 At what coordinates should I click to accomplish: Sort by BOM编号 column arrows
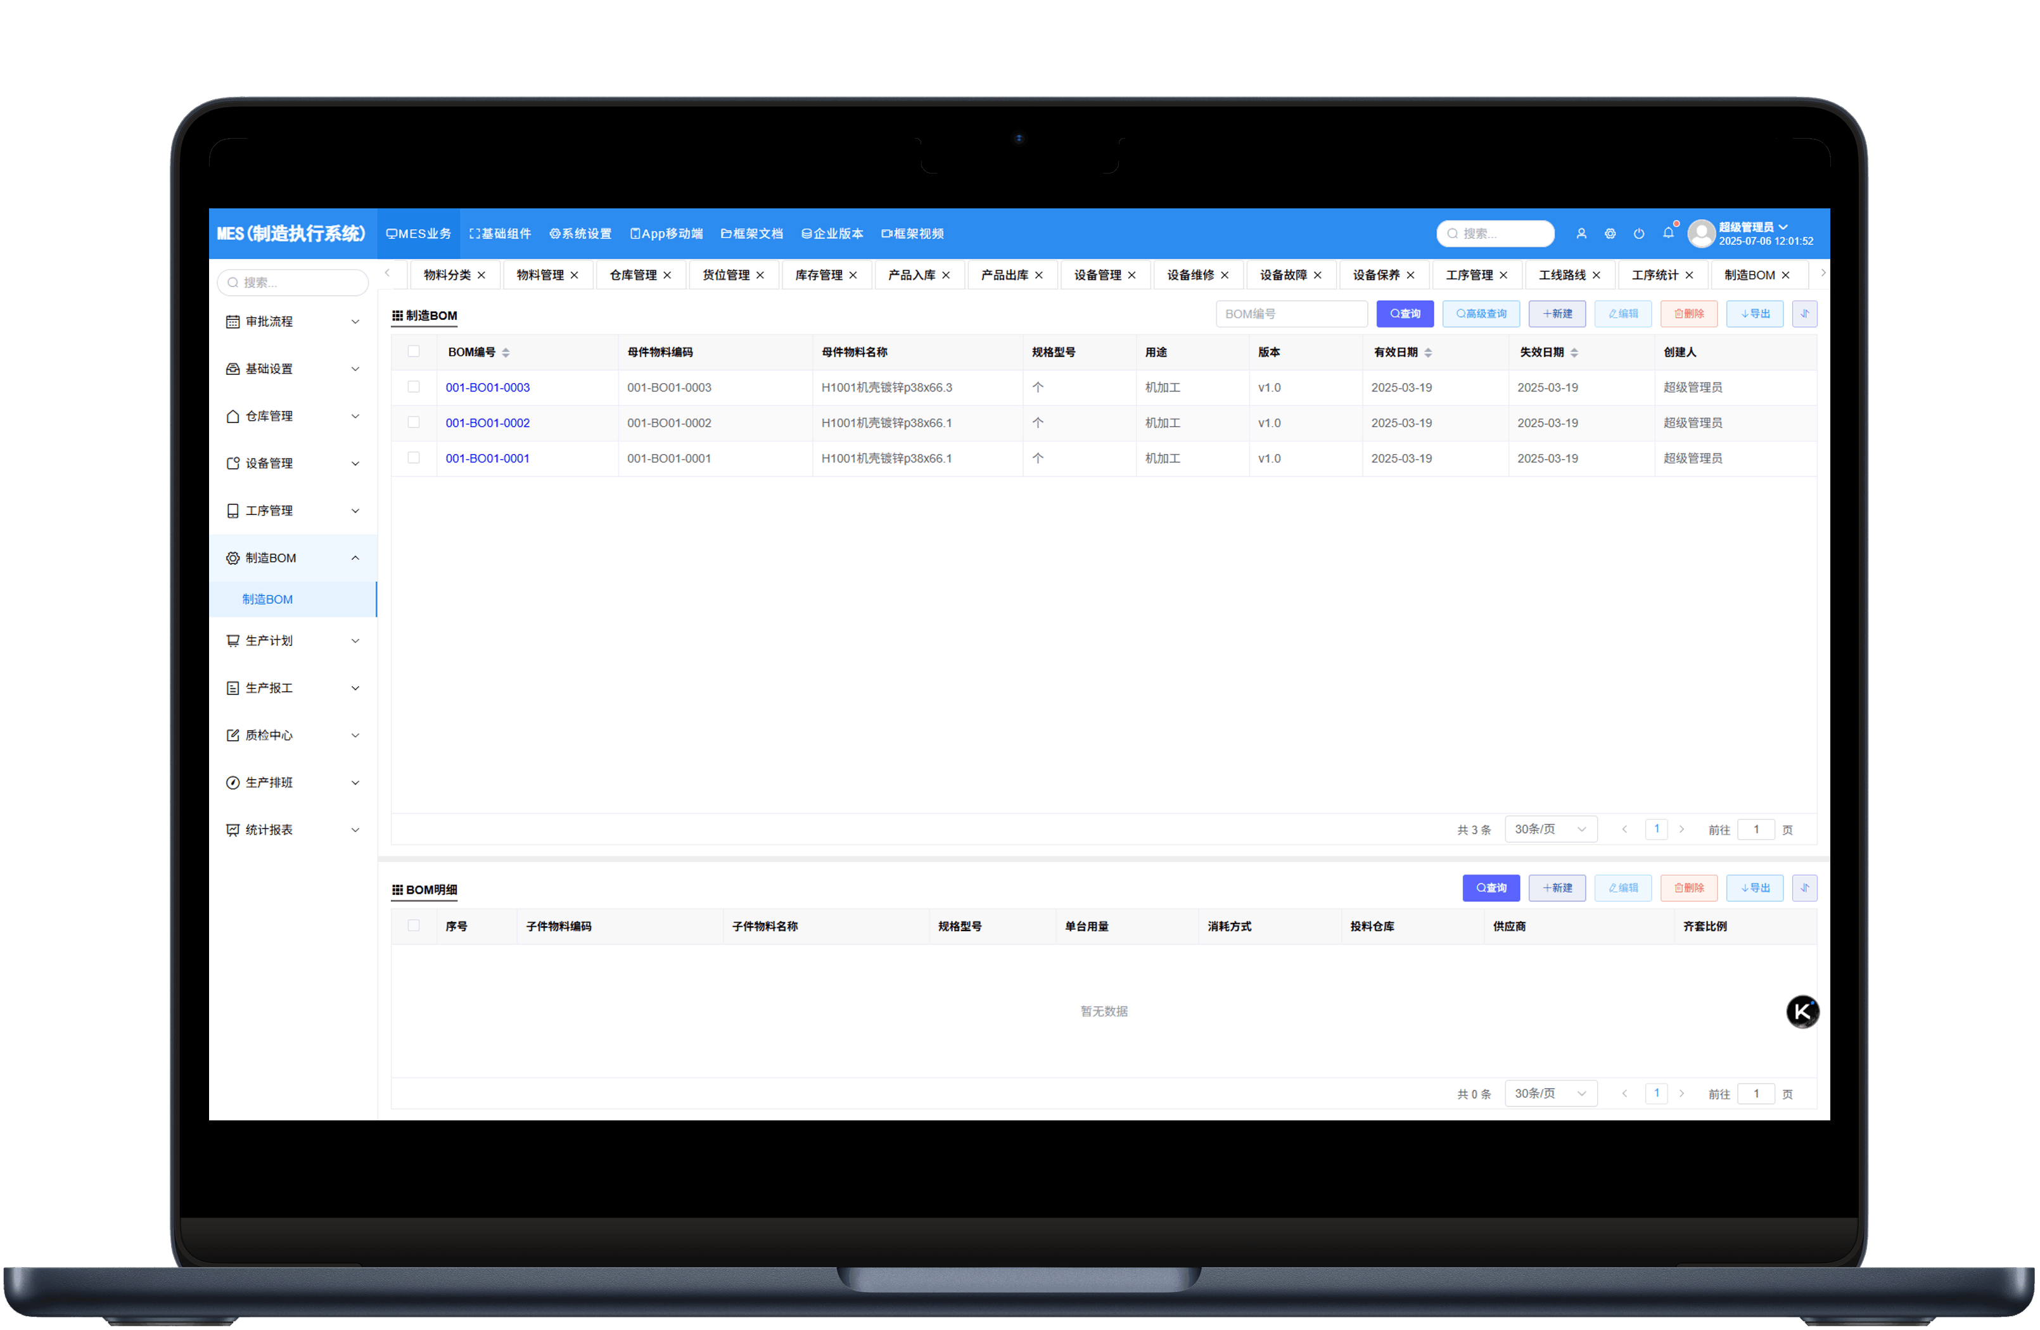pos(506,353)
